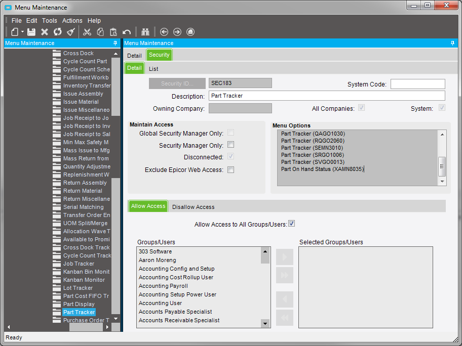Switch to the List sub-tab
This screenshot has height=346, width=462.
tap(153, 69)
